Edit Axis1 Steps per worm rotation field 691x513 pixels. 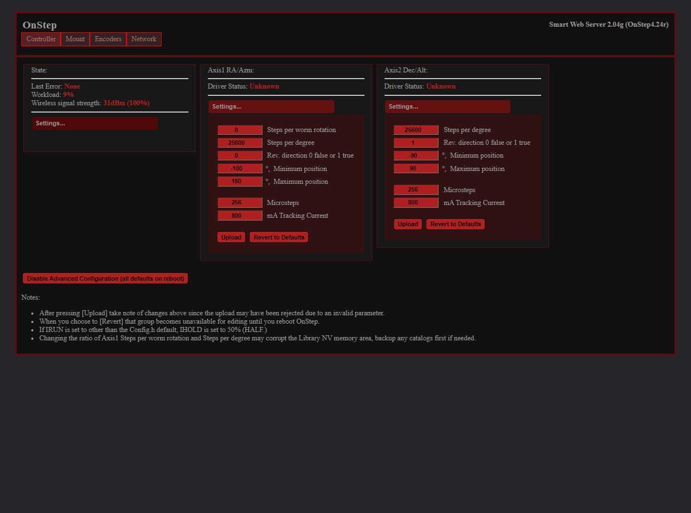(x=240, y=130)
